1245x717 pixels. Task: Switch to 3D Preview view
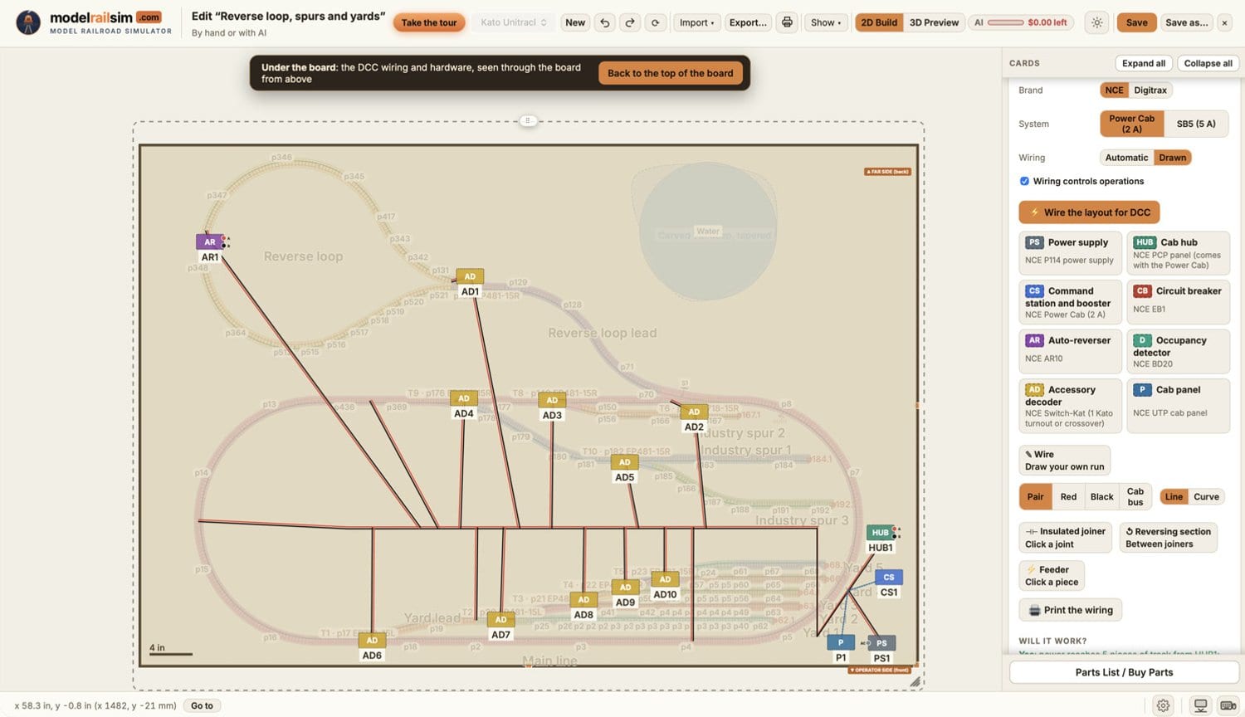(934, 22)
